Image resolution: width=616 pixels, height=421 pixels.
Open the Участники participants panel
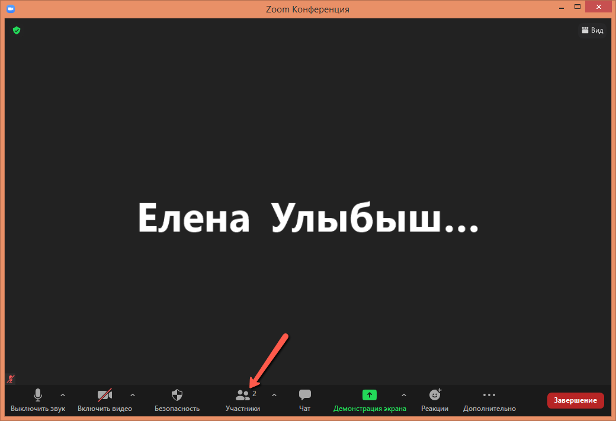tap(243, 400)
